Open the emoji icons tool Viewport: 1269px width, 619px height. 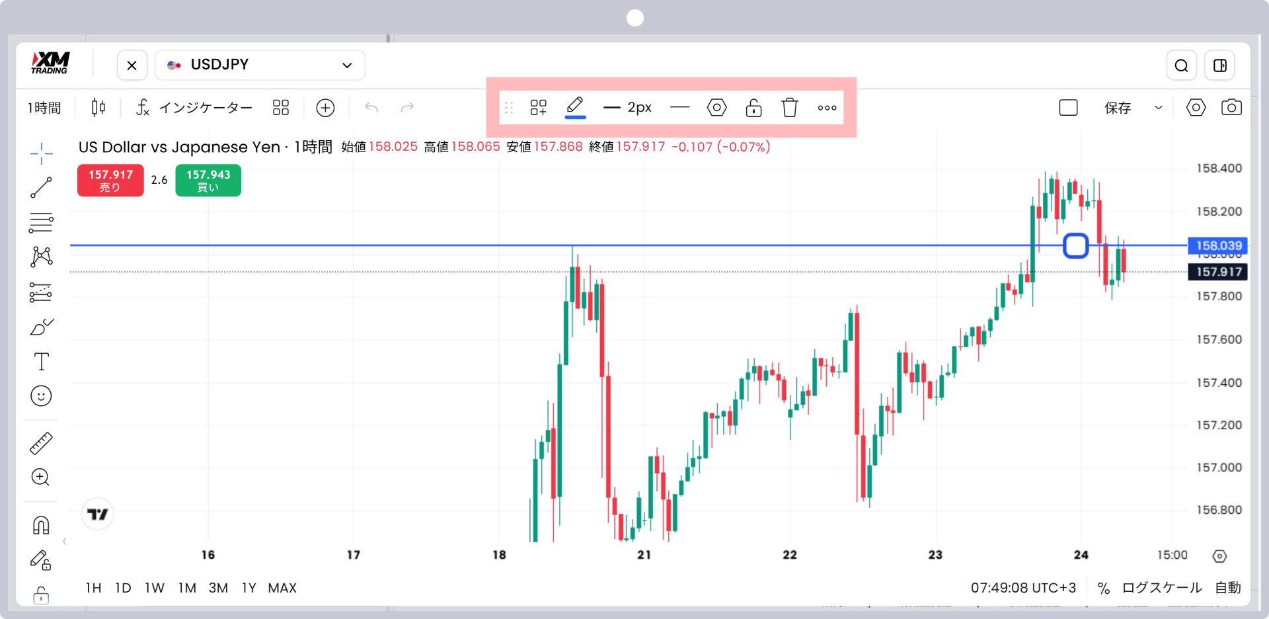(41, 396)
